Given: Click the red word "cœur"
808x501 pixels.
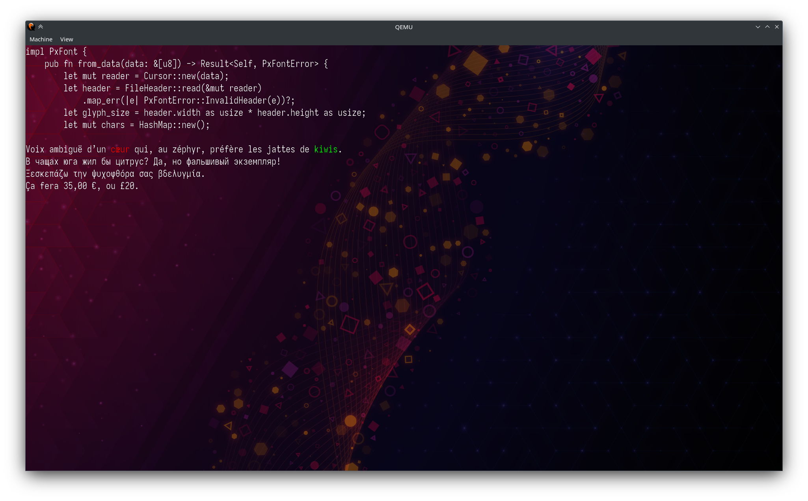Looking at the screenshot, I should [x=120, y=150].
